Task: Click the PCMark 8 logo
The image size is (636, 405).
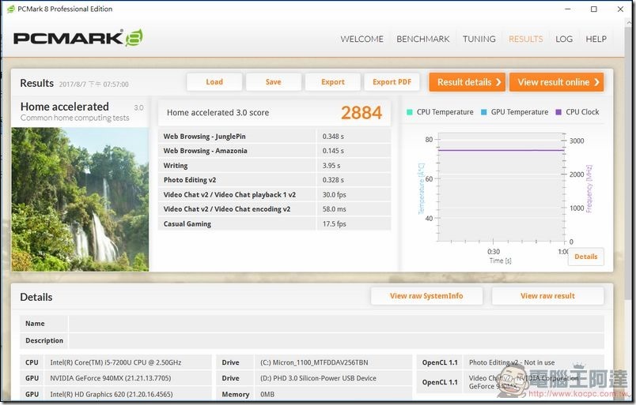Action: point(78,38)
